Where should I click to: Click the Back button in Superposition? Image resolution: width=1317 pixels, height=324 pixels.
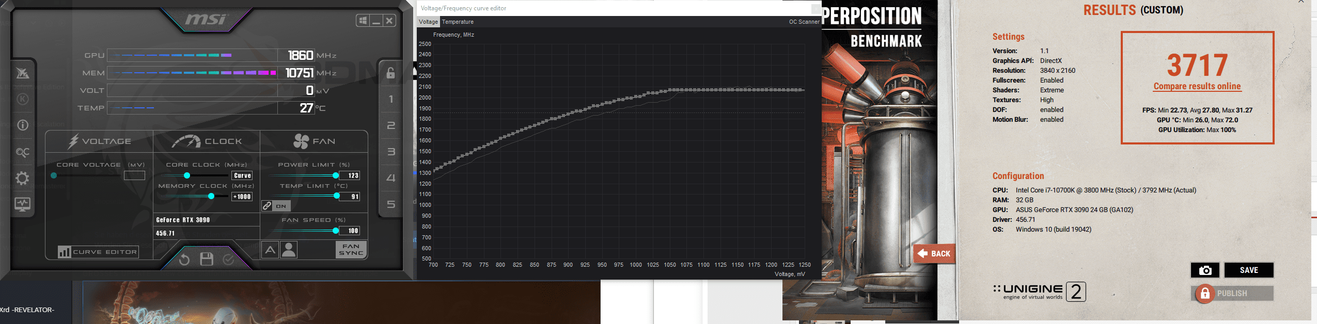(x=935, y=253)
